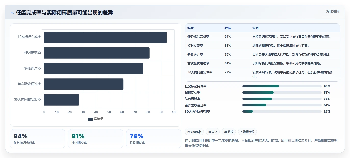Click the description starting 经过负责人或复核人检查后
The height and width of the screenshot is (158, 350).
coord(291,55)
